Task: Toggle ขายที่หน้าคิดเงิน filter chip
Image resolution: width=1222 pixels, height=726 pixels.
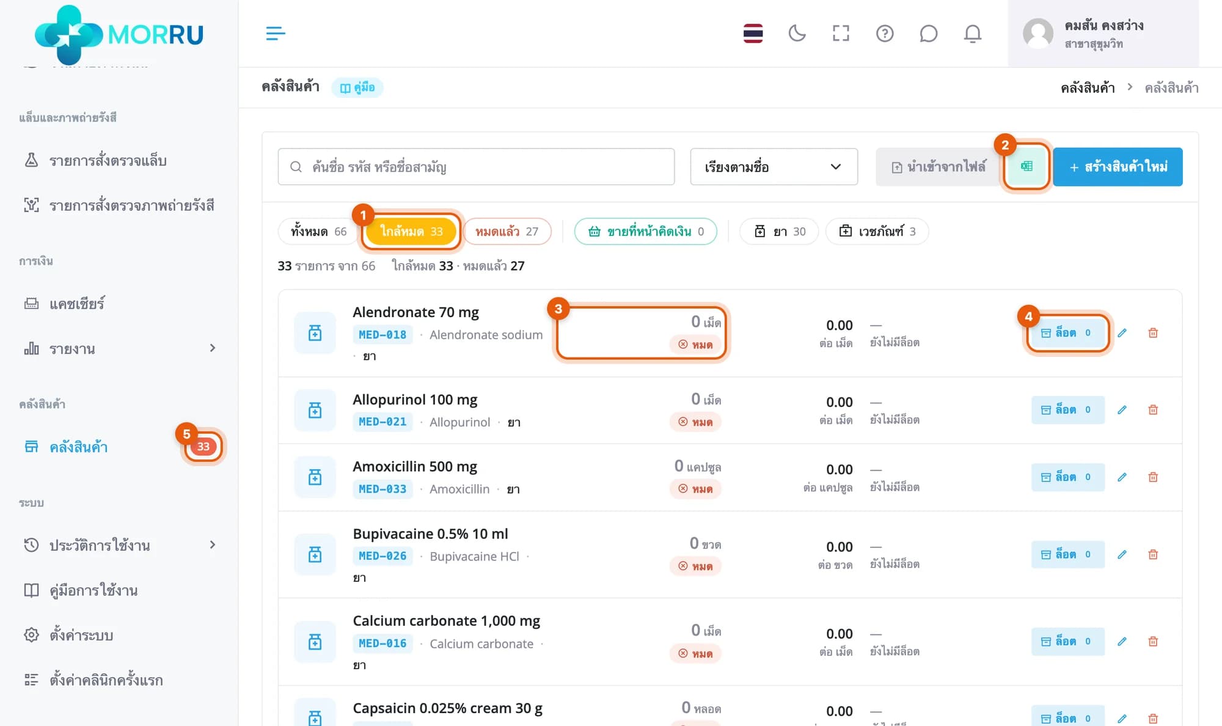Action: click(x=645, y=232)
